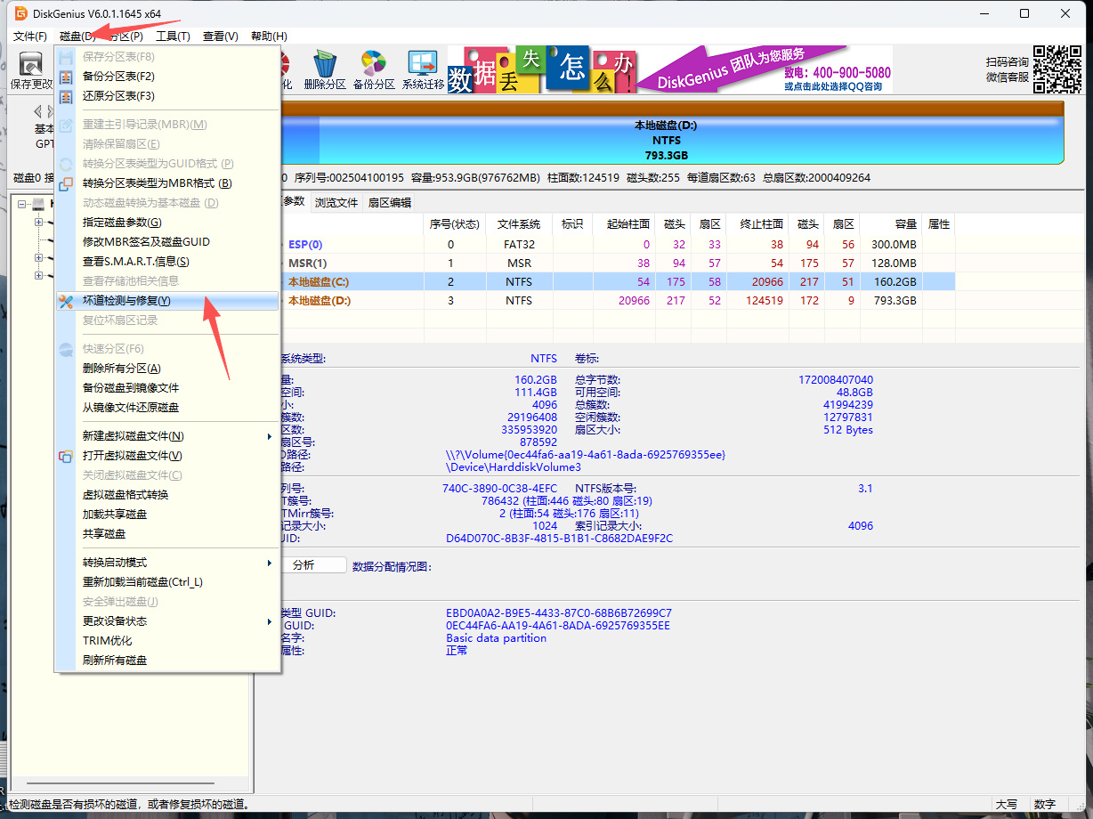The height and width of the screenshot is (819, 1093).
Task: Choose 加载共享磁盘 from the menu
Action: coord(167,515)
